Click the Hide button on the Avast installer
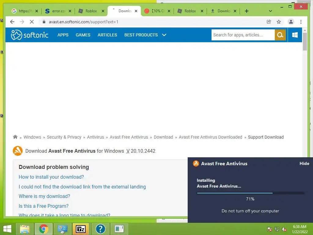Screen dimensions: 313x235 click(304, 163)
